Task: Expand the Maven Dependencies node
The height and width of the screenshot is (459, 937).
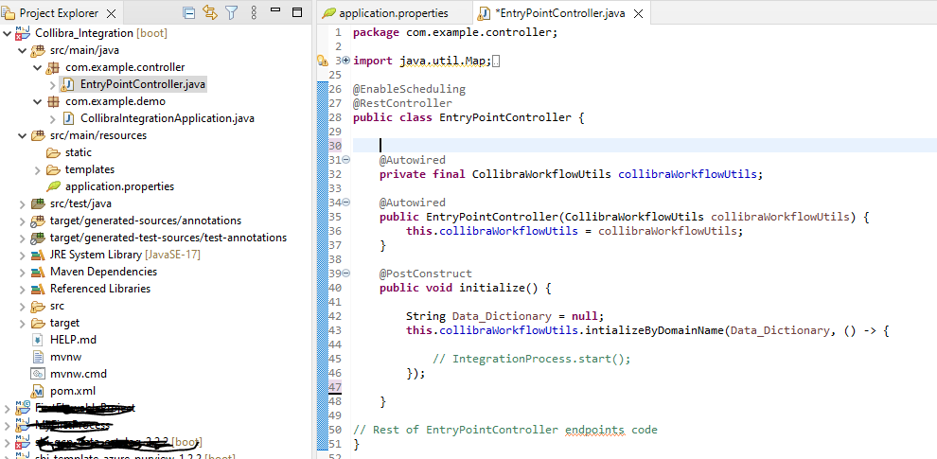Action: (x=22, y=272)
